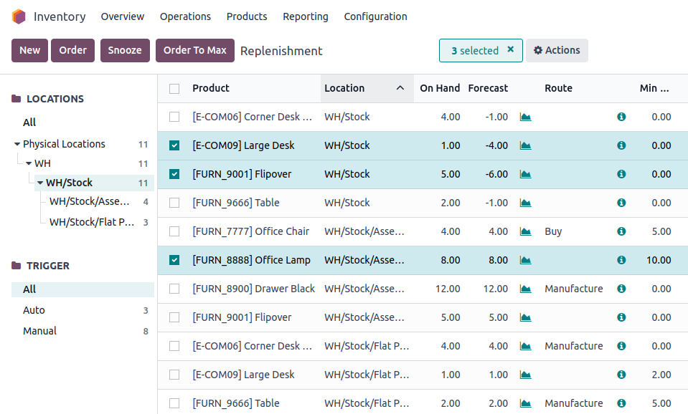The image size is (688, 414).
Task: Open the Configuration menu
Action: (x=375, y=16)
